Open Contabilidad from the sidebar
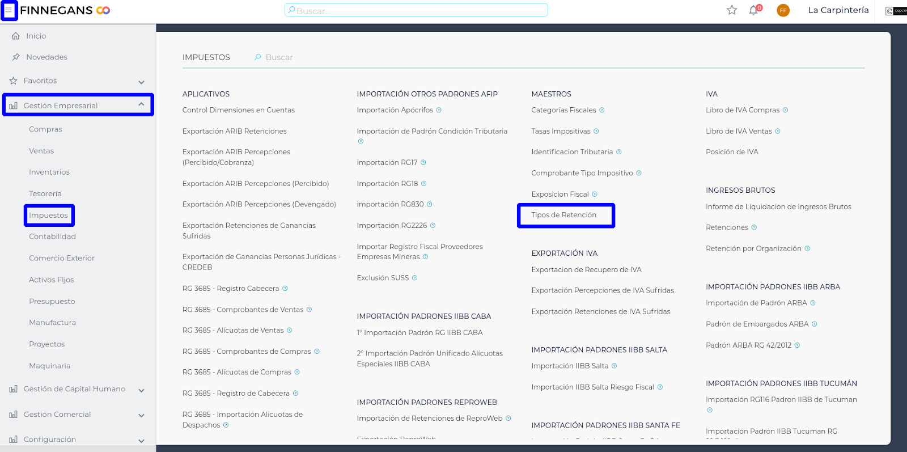The width and height of the screenshot is (907, 452). 52,236
